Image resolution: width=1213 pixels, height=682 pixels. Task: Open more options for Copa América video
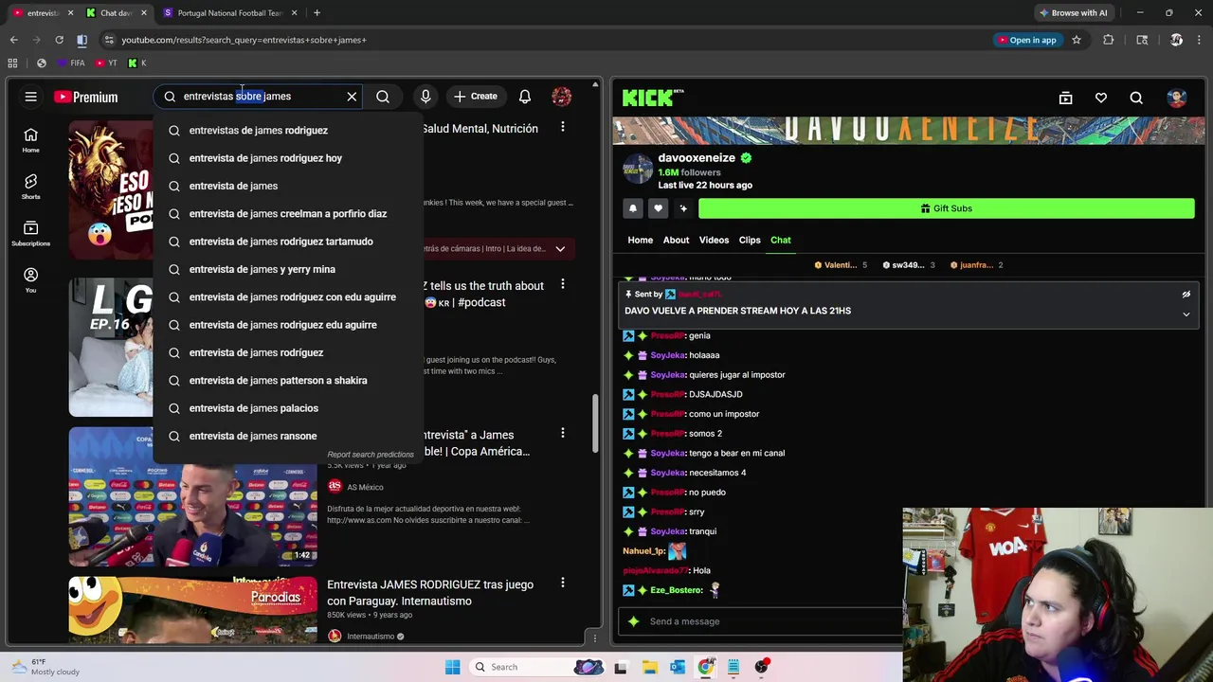tap(563, 433)
